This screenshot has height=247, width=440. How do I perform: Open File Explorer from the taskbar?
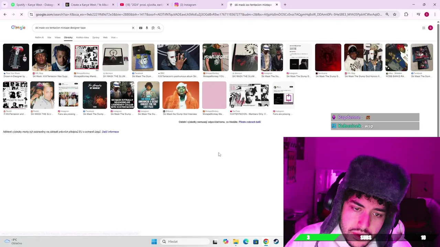(x=235, y=242)
